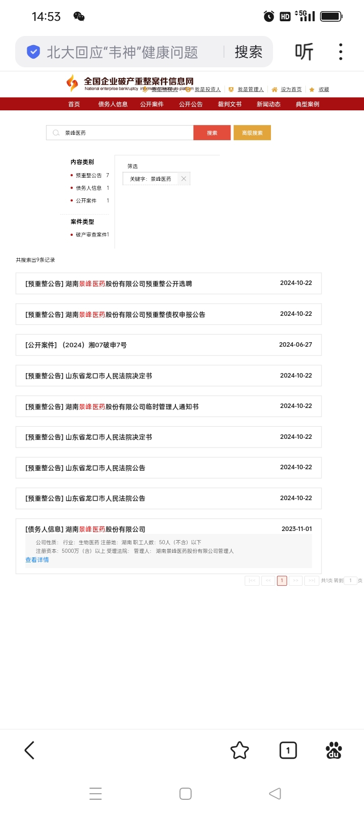Click 共搜索出9条记录 text

[35, 260]
